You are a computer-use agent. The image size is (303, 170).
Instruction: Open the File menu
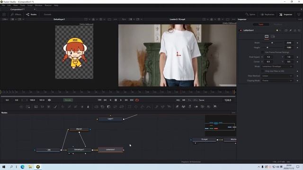(x=3, y=5)
